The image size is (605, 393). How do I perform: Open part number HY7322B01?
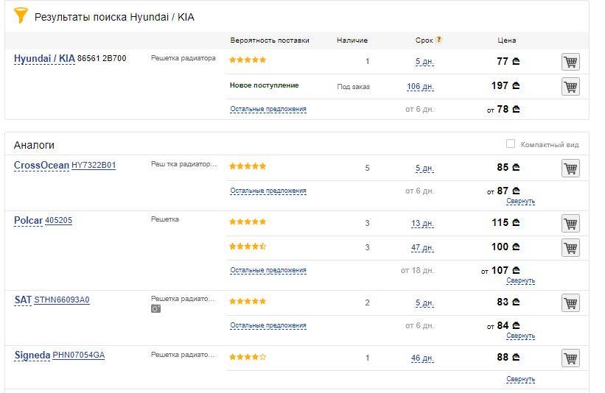point(94,166)
